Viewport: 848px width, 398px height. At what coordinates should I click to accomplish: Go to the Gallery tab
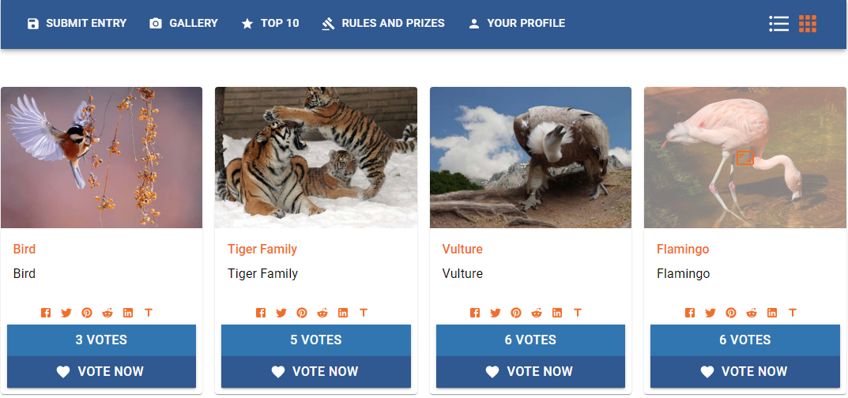pos(184,23)
